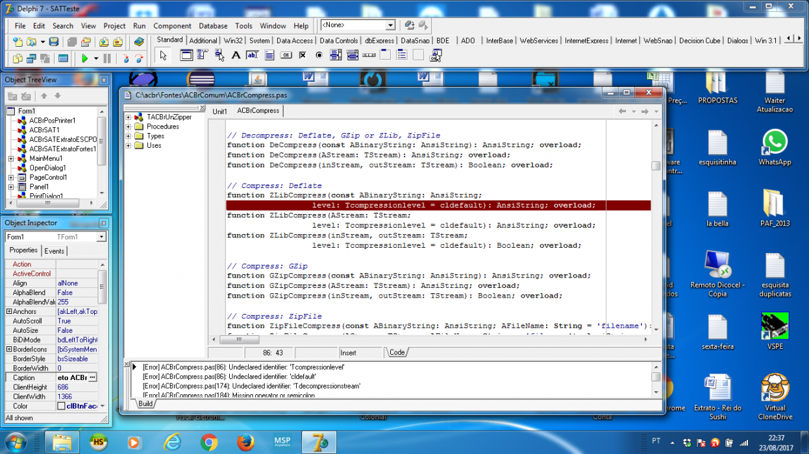Select the RadioButton component in palette
The height and width of the screenshot is (454, 809).
click(319, 55)
